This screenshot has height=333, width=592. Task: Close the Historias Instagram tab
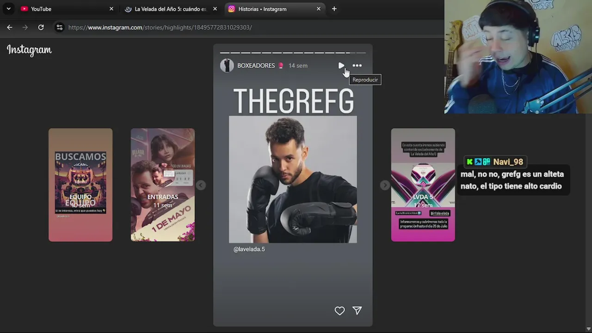click(318, 9)
